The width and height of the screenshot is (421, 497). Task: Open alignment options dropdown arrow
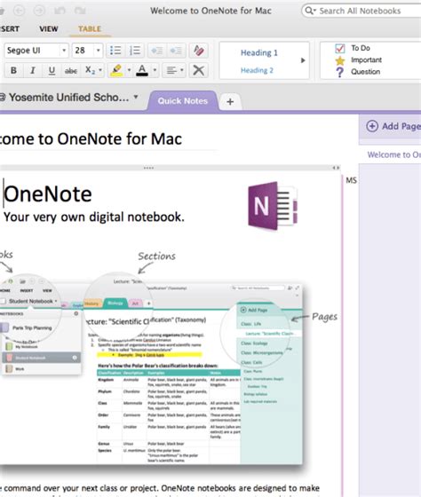182,70
